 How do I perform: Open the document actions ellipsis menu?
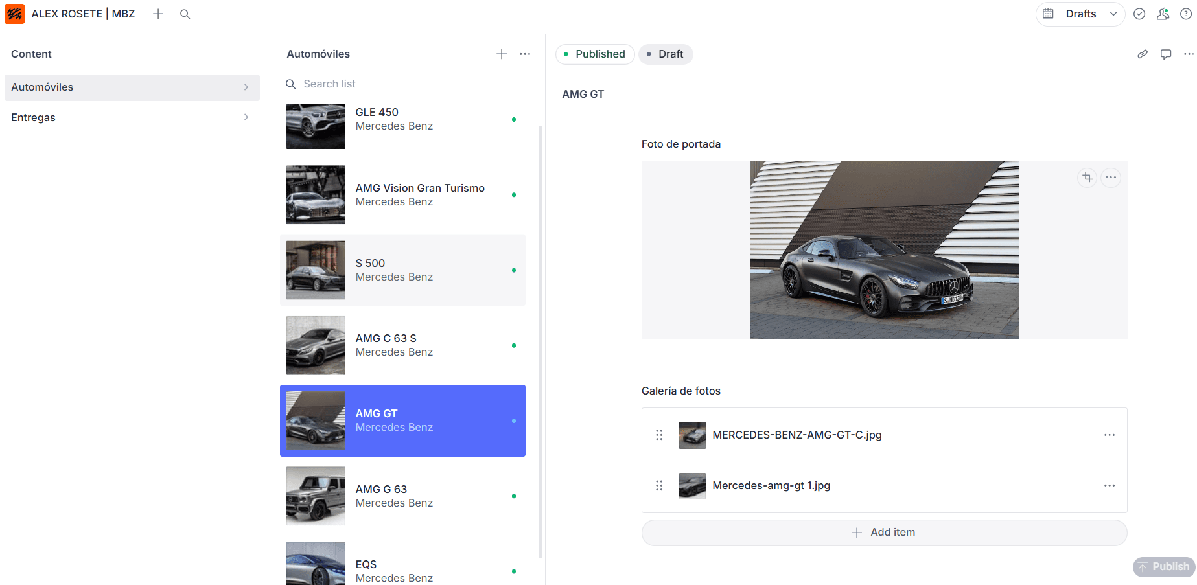(1190, 54)
